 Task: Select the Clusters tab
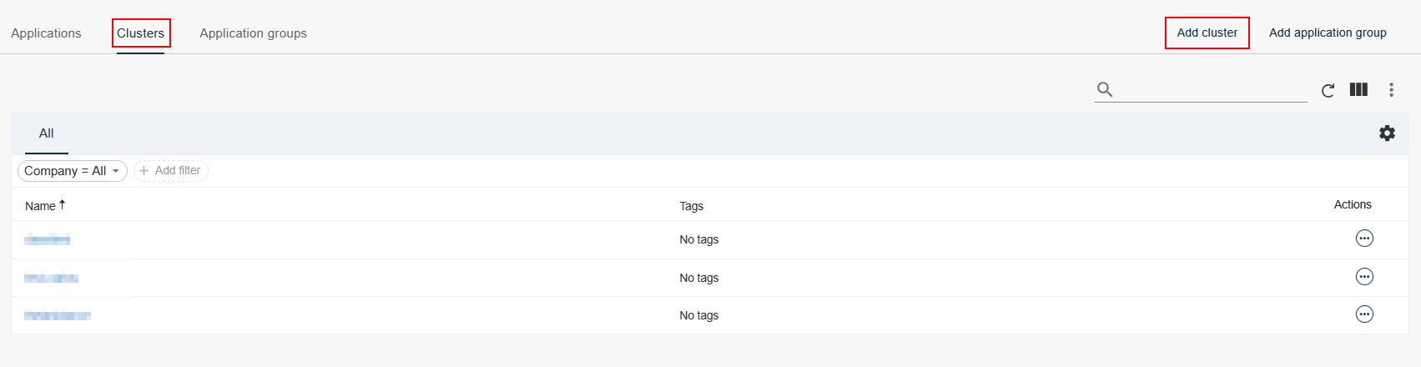140,33
